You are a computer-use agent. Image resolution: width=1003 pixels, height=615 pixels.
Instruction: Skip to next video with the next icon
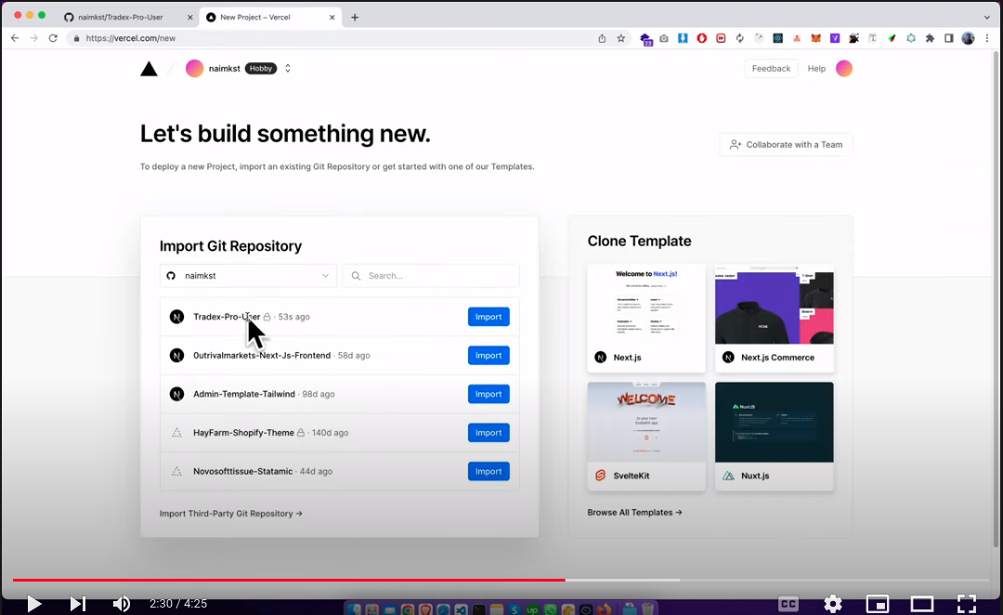(78, 604)
